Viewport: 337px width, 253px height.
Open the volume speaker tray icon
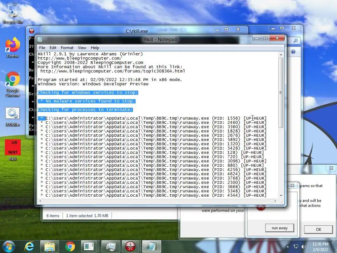pos(304,246)
